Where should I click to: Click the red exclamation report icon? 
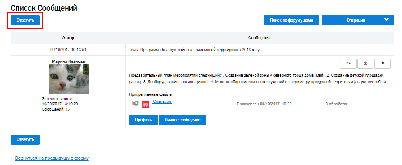[x=365, y=64]
